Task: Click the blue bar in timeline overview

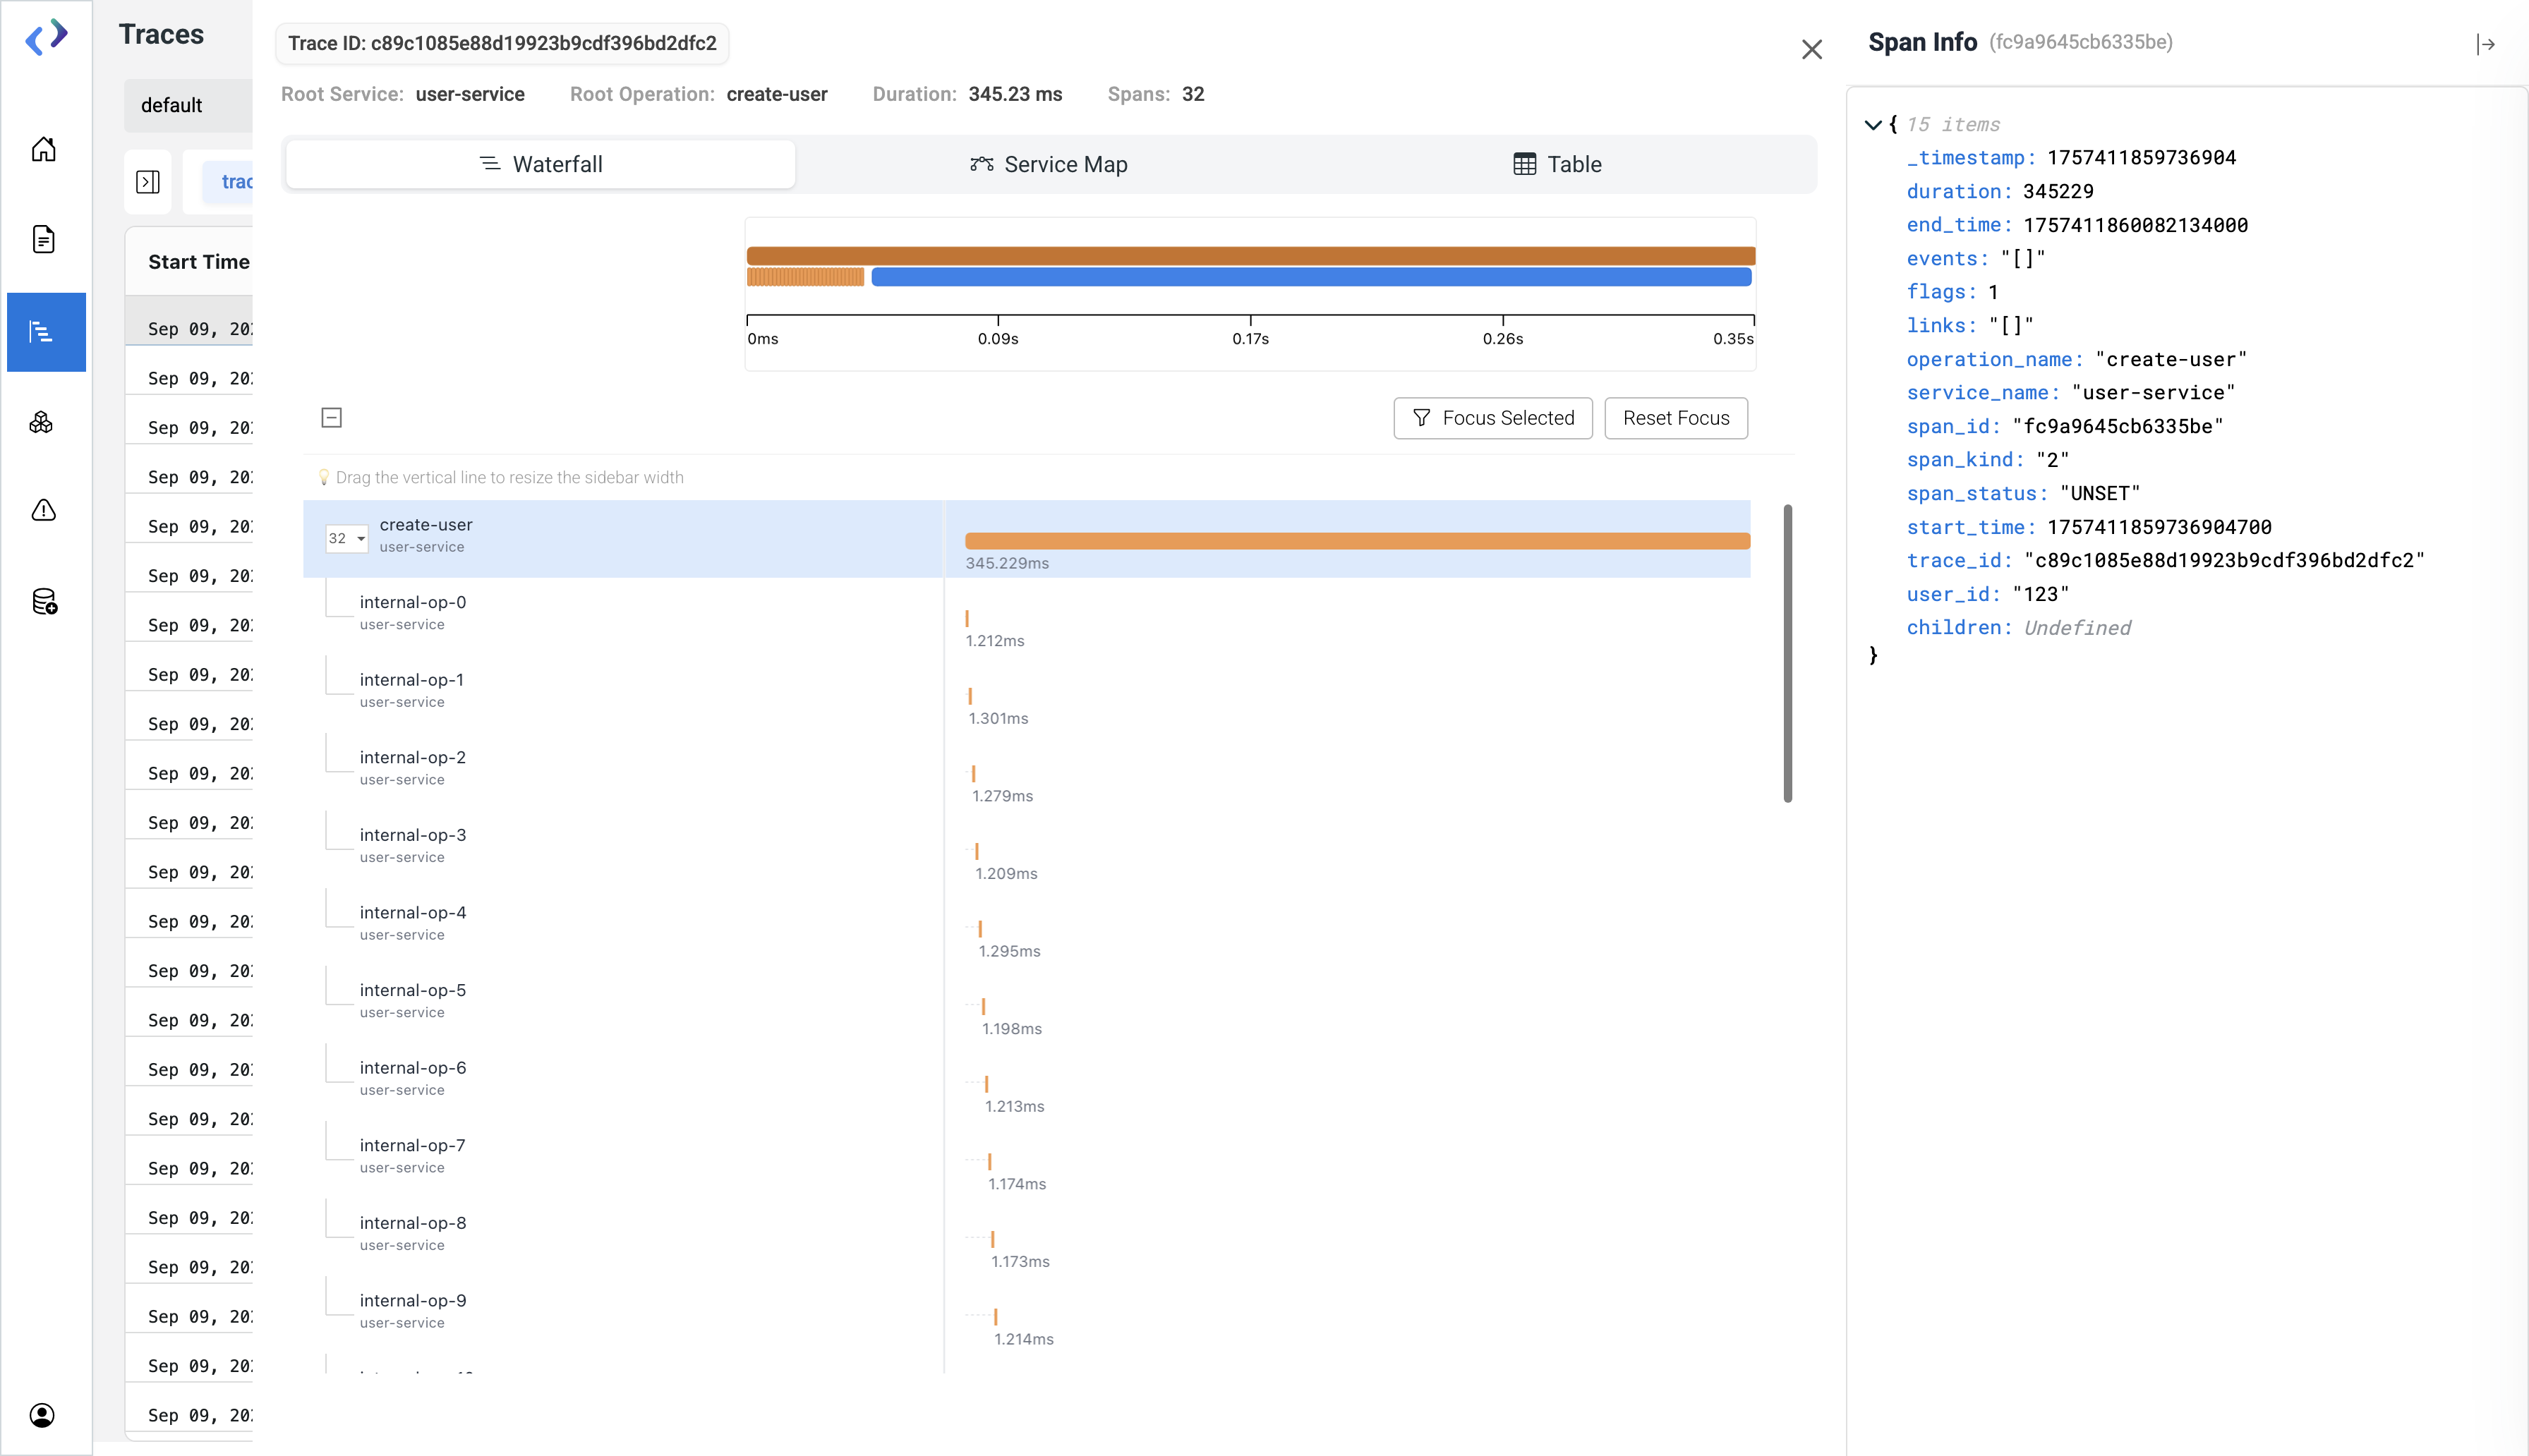Action: click(x=1310, y=277)
